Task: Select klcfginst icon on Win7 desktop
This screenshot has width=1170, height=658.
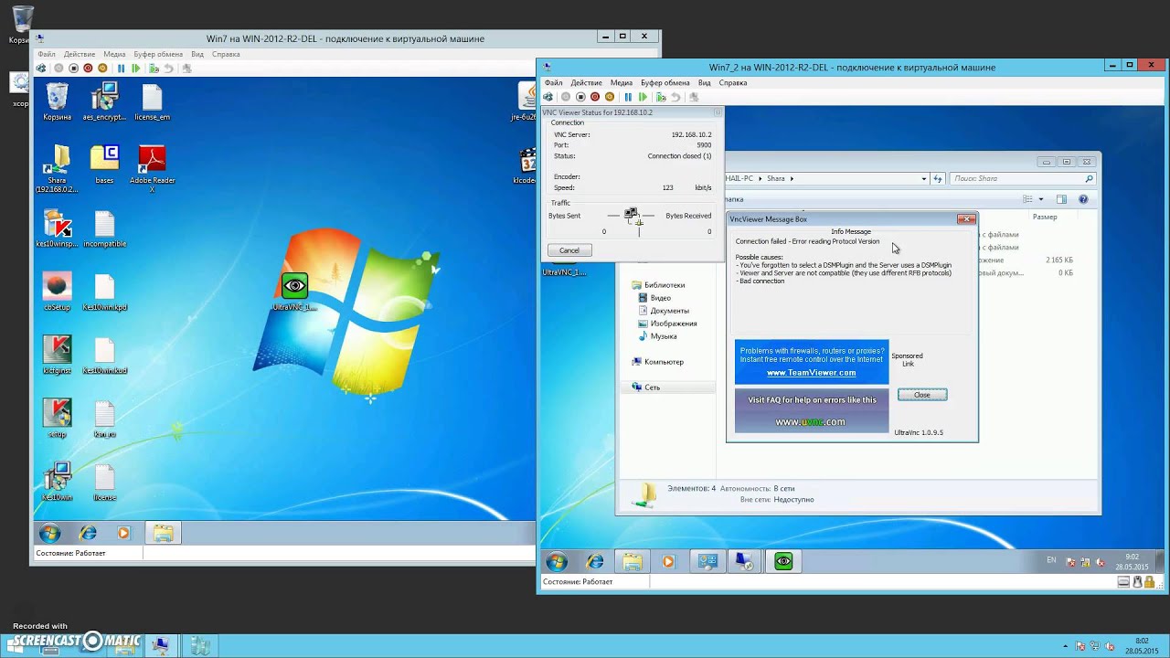Action: click(57, 356)
